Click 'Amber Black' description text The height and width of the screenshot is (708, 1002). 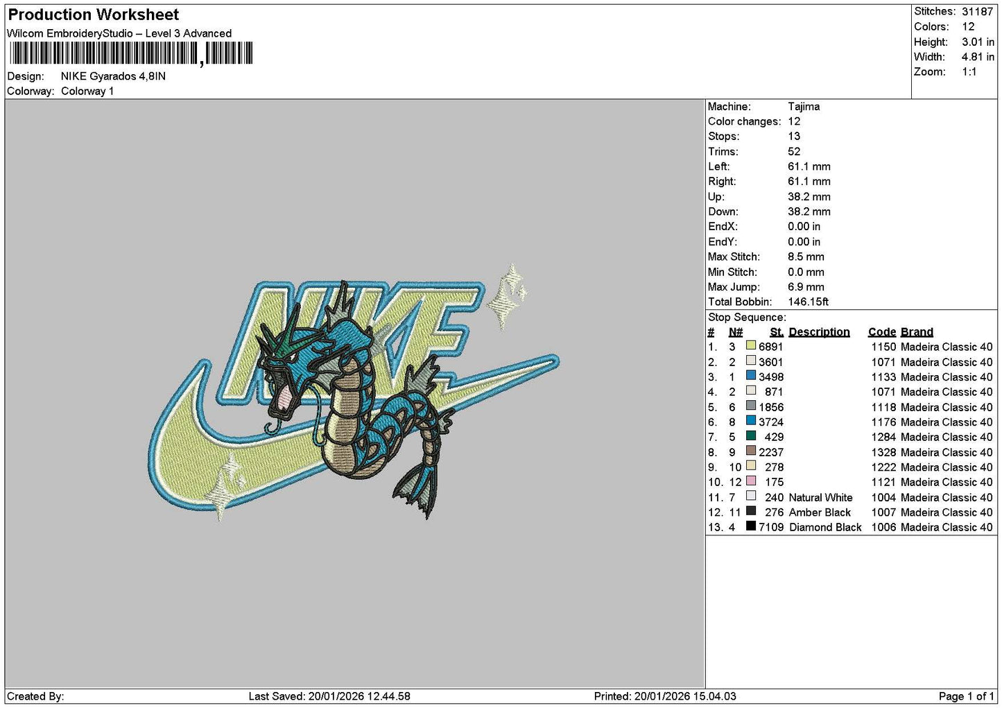pyautogui.click(x=820, y=512)
